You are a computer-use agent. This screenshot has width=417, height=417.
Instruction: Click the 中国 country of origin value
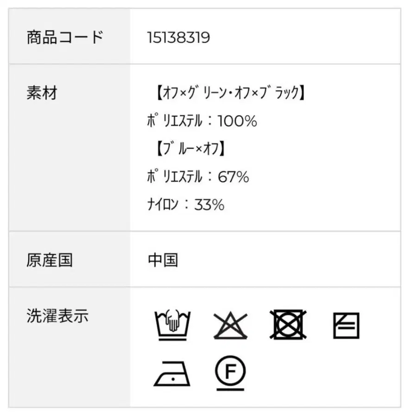coord(163,260)
